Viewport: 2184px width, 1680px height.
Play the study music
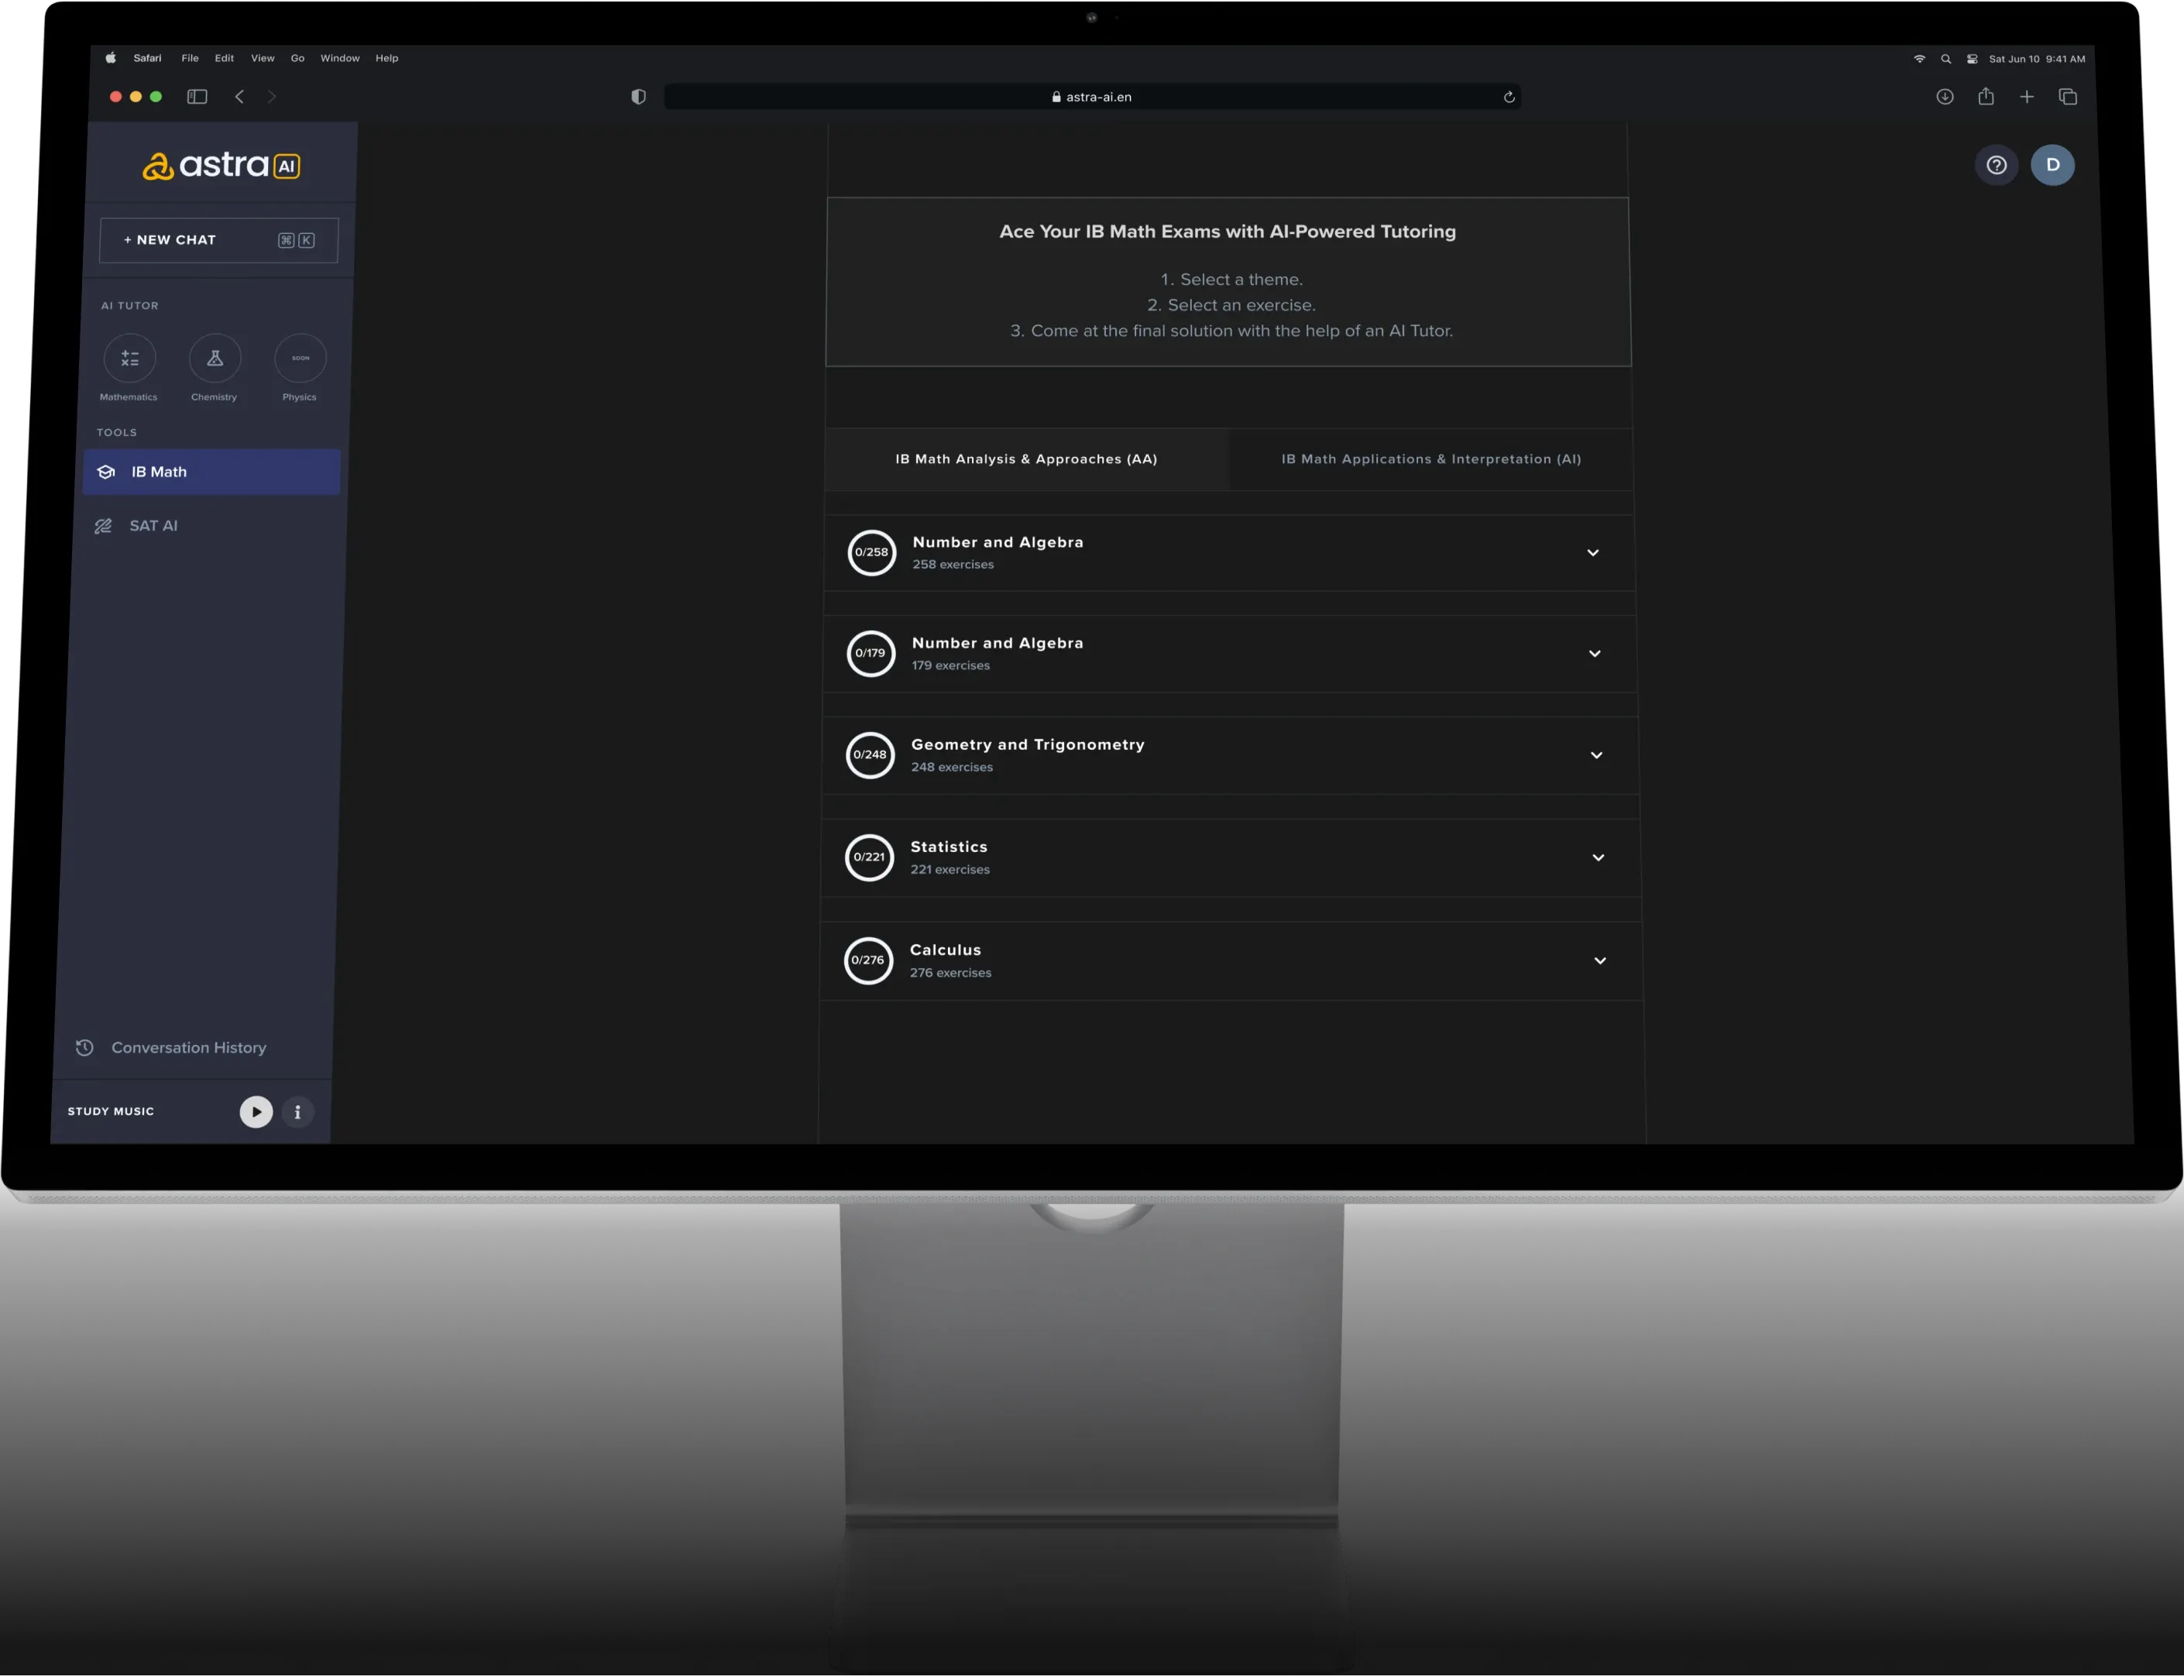256,1112
